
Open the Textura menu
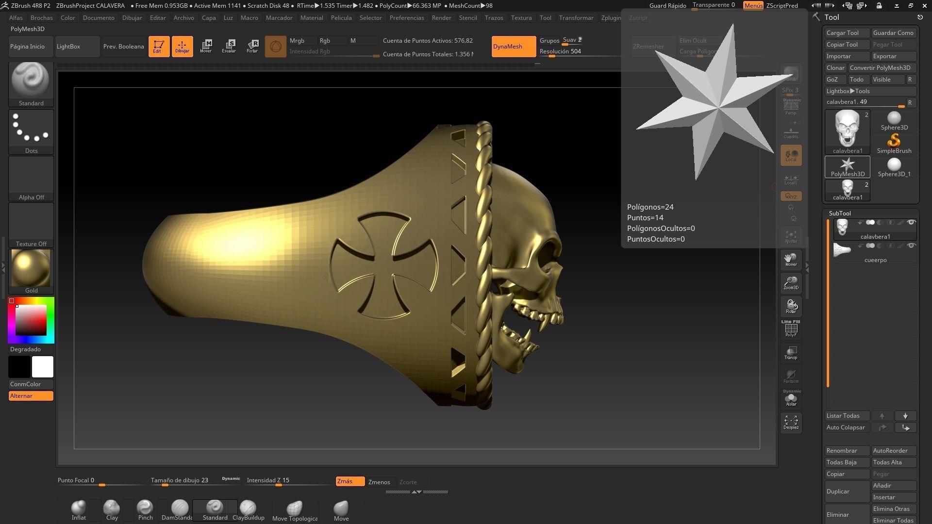(x=521, y=18)
